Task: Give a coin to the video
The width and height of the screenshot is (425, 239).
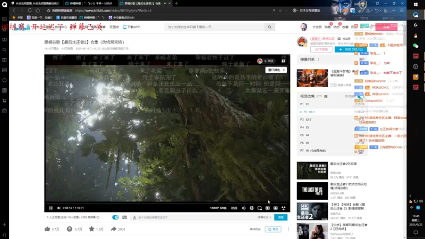Action: (70, 229)
